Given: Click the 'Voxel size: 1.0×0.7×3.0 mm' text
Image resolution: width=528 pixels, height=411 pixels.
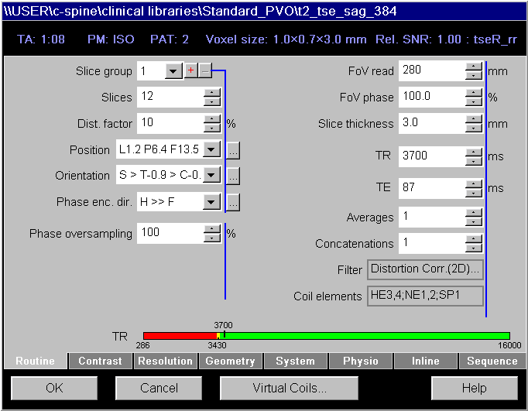Looking at the screenshot, I should [x=286, y=39].
